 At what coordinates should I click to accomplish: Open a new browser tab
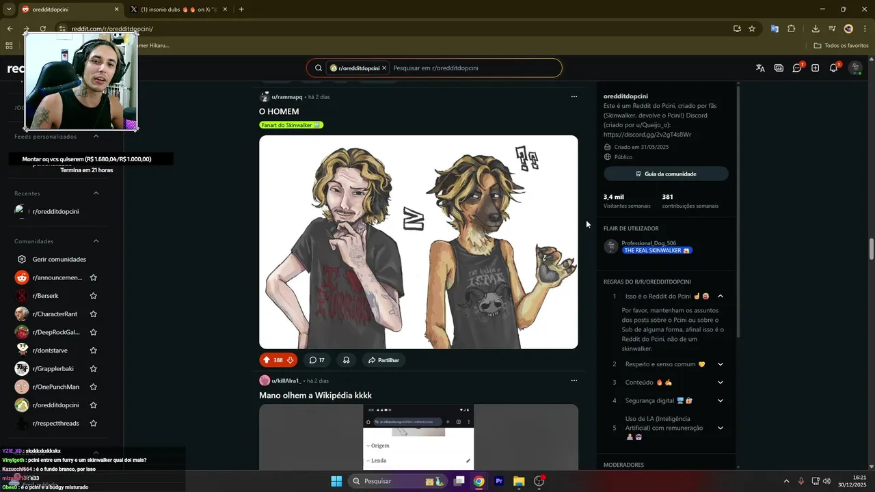pos(241,10)
